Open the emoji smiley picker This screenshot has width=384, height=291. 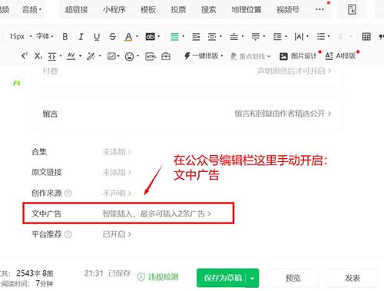click(x=129, y=56)
